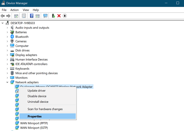
Task: Expand the Batteries chevron
Action: [7, 32]
